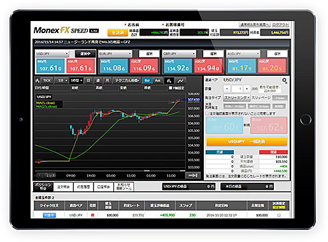
Task: Open the 注文照会 tab
Action: 63,187
